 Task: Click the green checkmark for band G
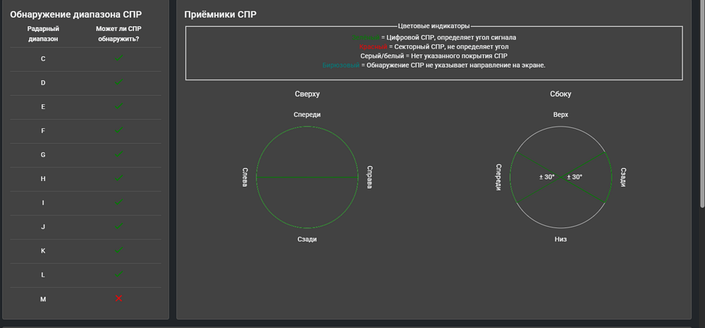click(118, 154)
